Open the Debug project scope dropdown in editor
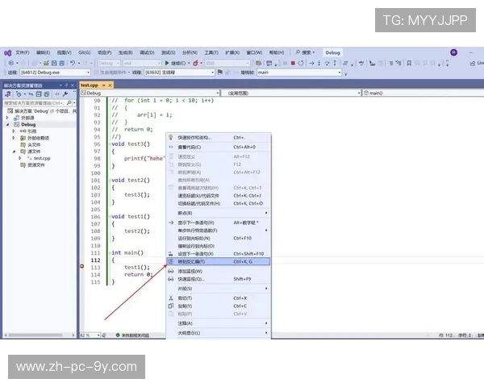 [x=218, y=93]
